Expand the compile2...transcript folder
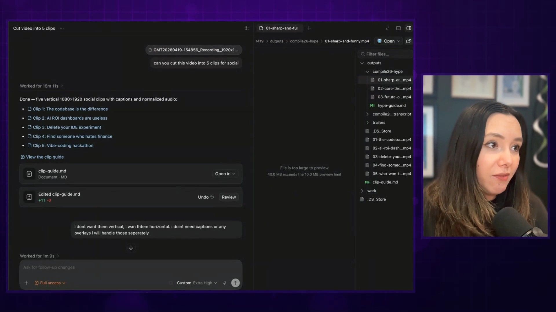This screenshot has width=556, height=312. pyautogui.click(x=367, y=114)
